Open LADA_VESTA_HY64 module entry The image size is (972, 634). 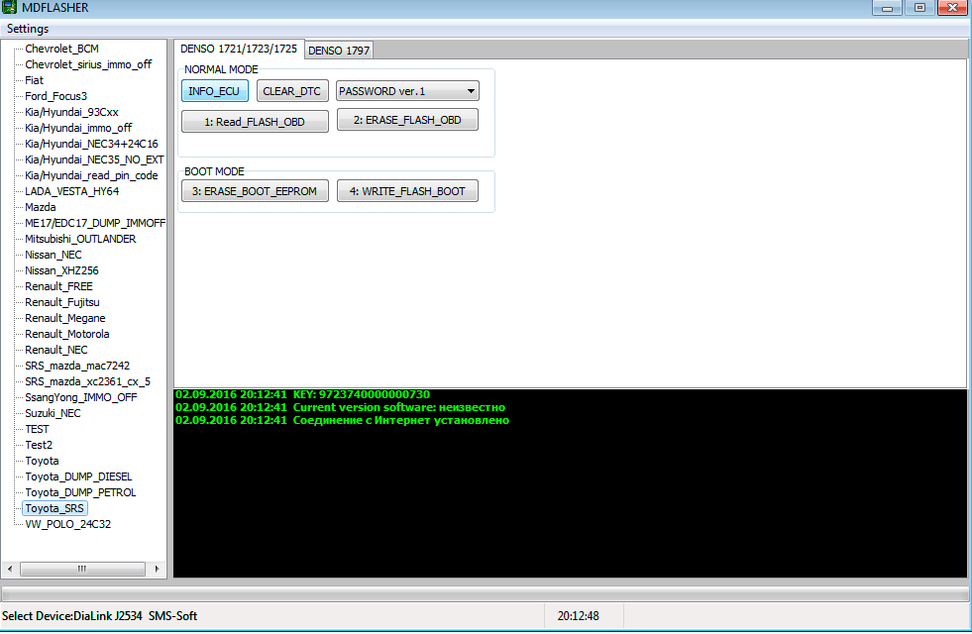[71, 191]
